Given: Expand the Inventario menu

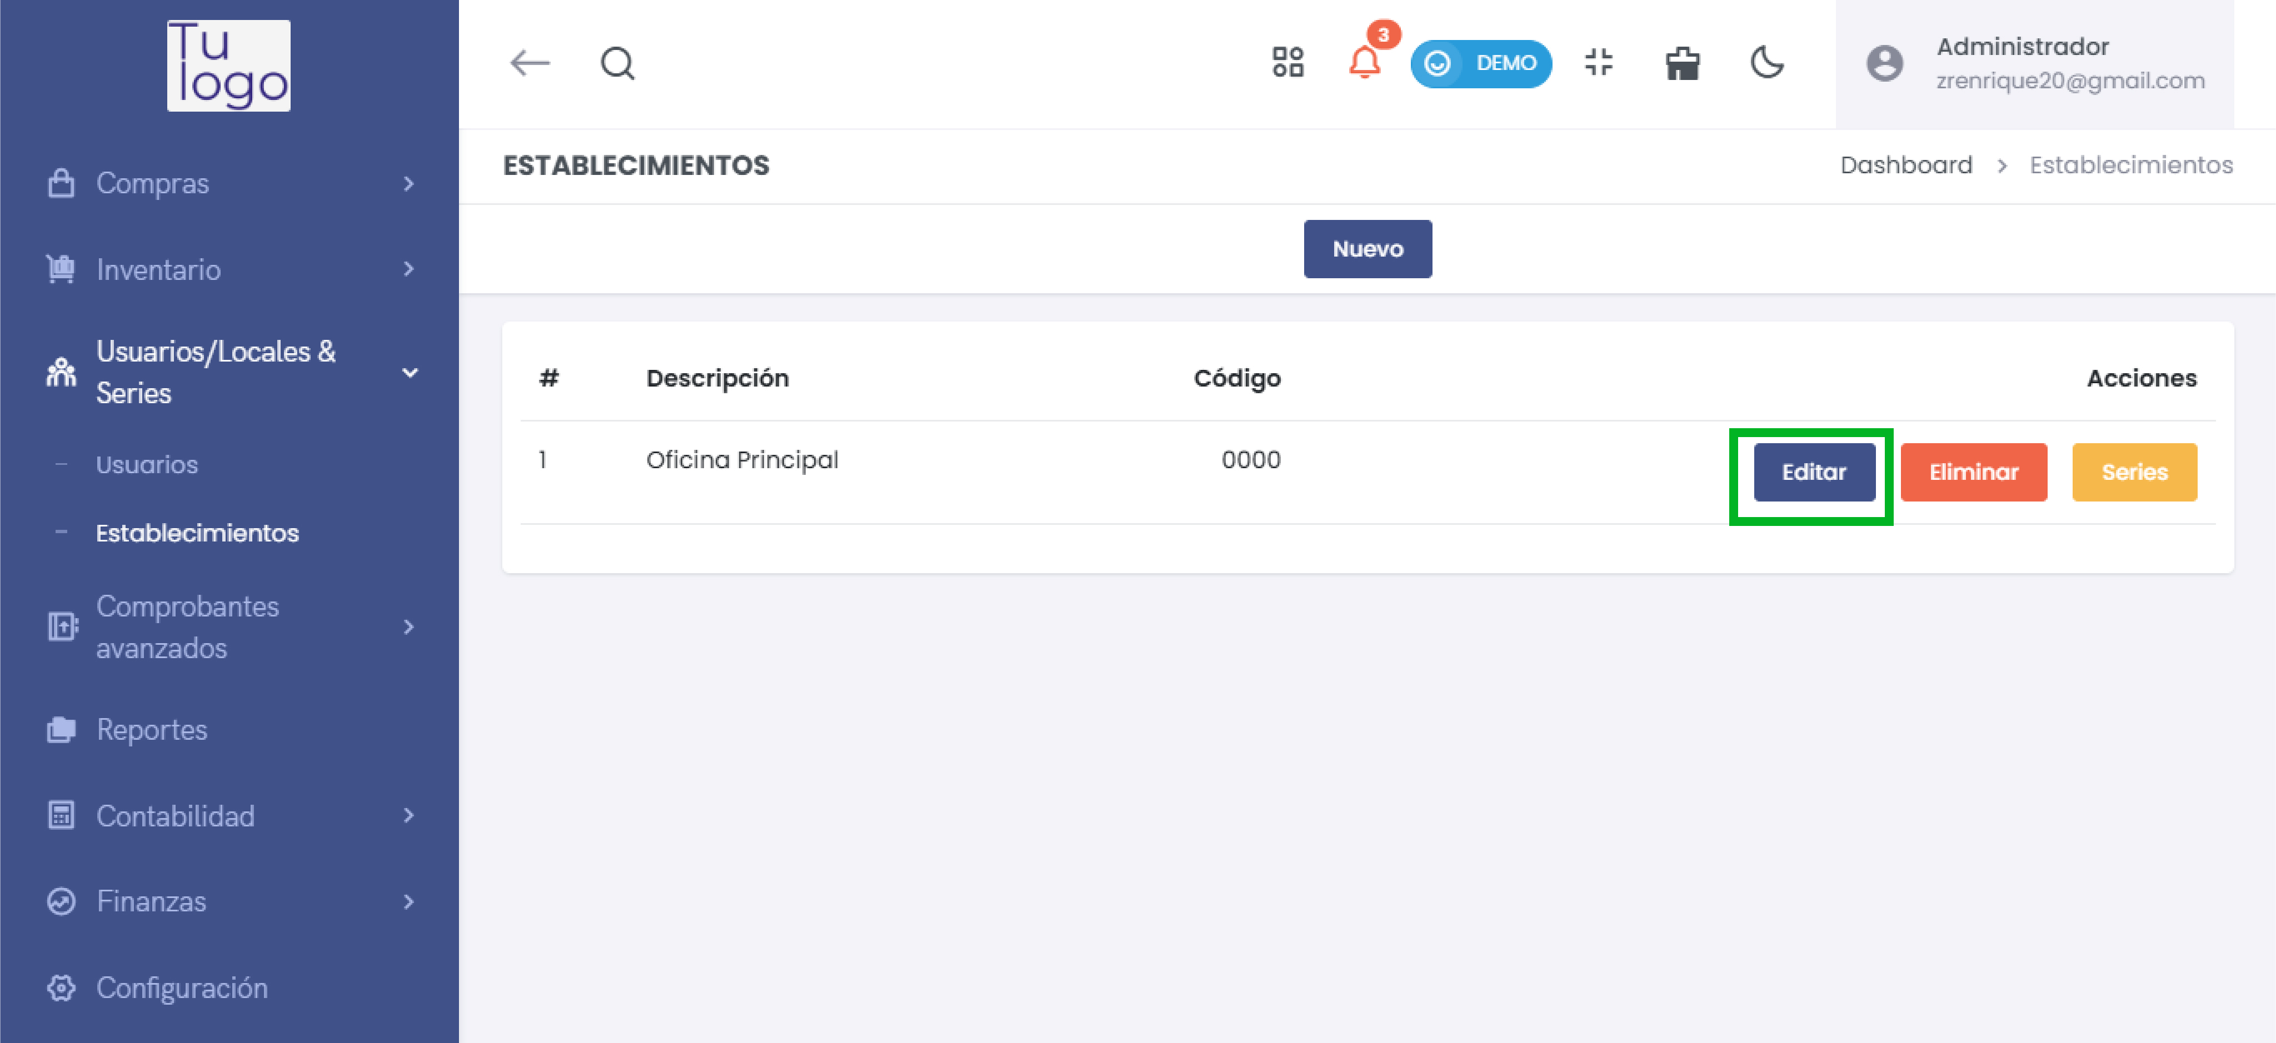Looking at the screenshot, I should tap(159, 269).
